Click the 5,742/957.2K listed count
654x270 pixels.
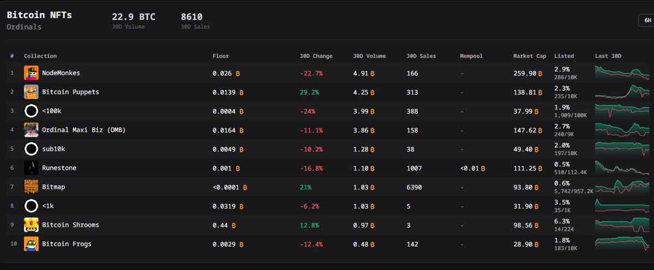(573, 191)
